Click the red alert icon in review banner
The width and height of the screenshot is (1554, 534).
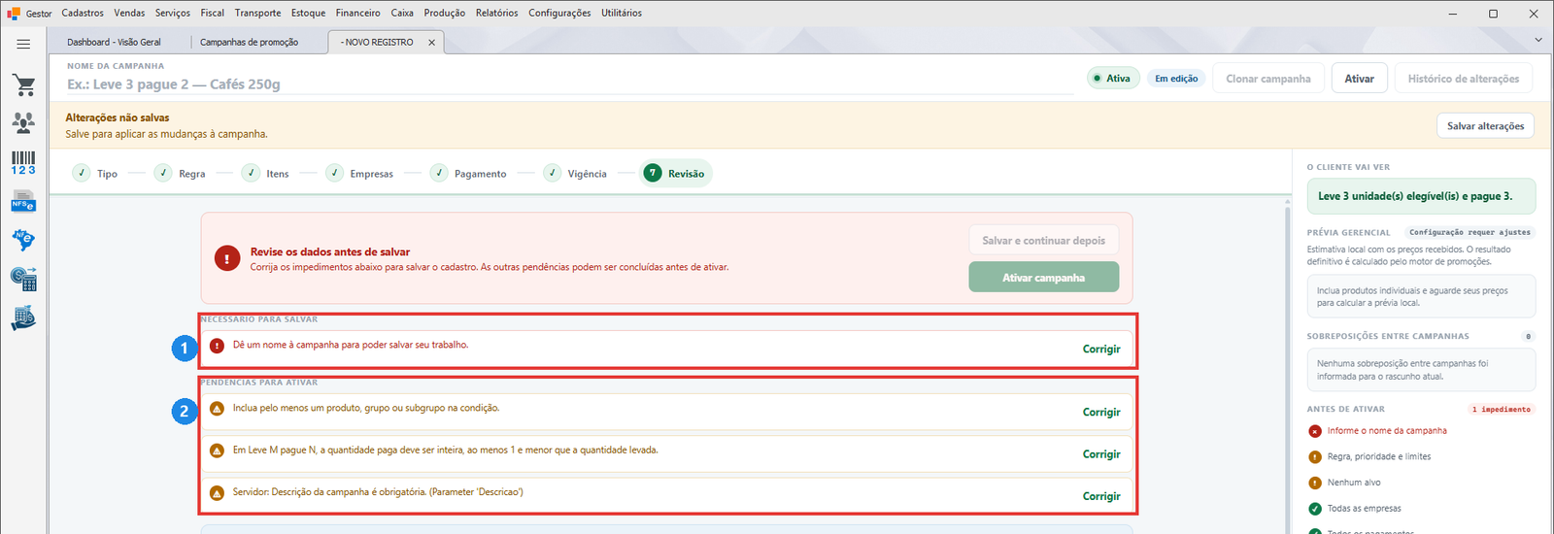(x=227, y=258)
